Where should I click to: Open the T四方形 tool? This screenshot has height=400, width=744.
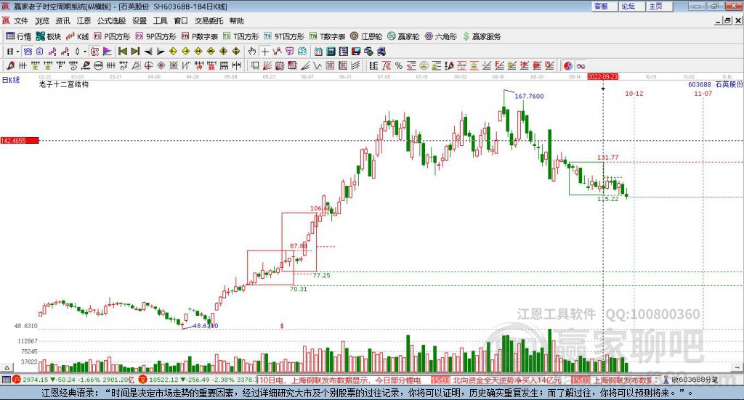pyautogui.click(x=241, y=36)
